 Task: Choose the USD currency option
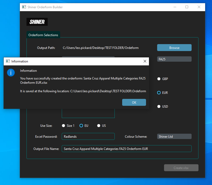(159, 107)
